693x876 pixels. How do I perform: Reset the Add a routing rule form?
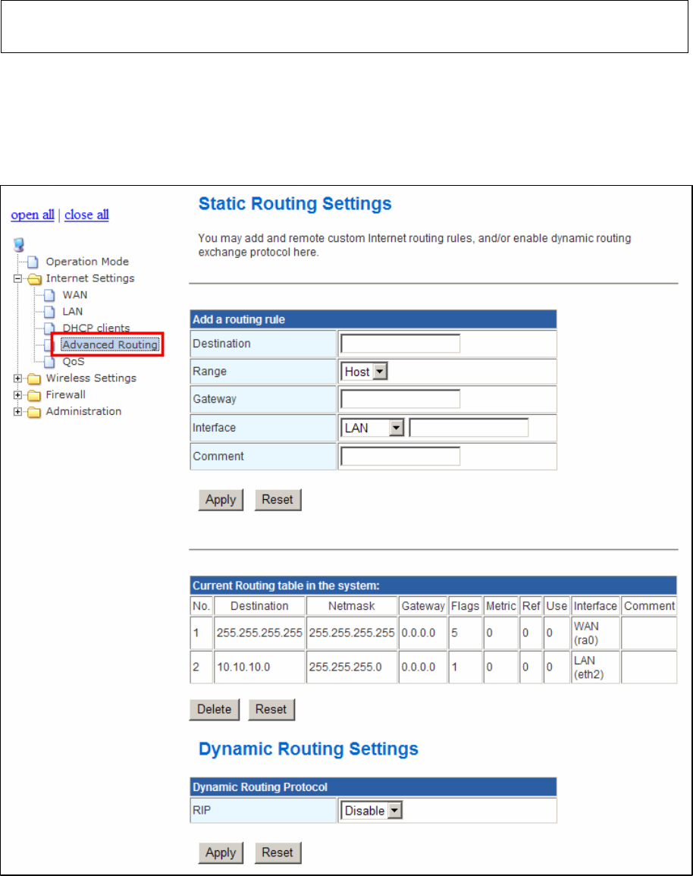point(278,500)
